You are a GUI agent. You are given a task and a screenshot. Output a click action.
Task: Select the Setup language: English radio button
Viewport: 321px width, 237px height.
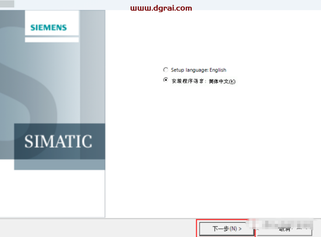(165, 70)
